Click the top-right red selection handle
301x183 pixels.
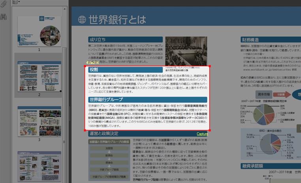209,66
